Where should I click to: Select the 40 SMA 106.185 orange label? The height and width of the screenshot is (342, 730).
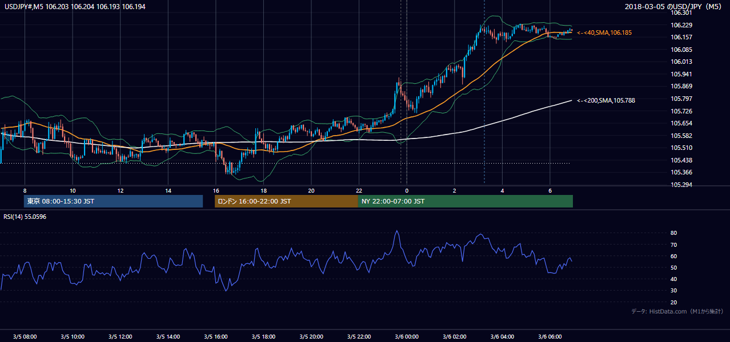(604, 33)
